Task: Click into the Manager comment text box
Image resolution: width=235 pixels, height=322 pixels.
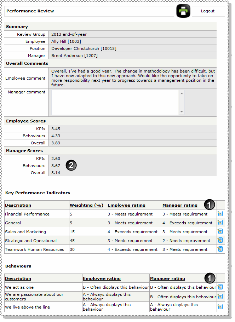Action: (x=115, y=102)
